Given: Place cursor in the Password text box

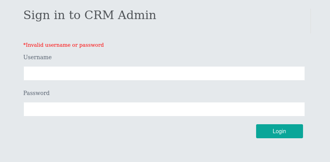Looking at the screenshot, I should (164, 109).
